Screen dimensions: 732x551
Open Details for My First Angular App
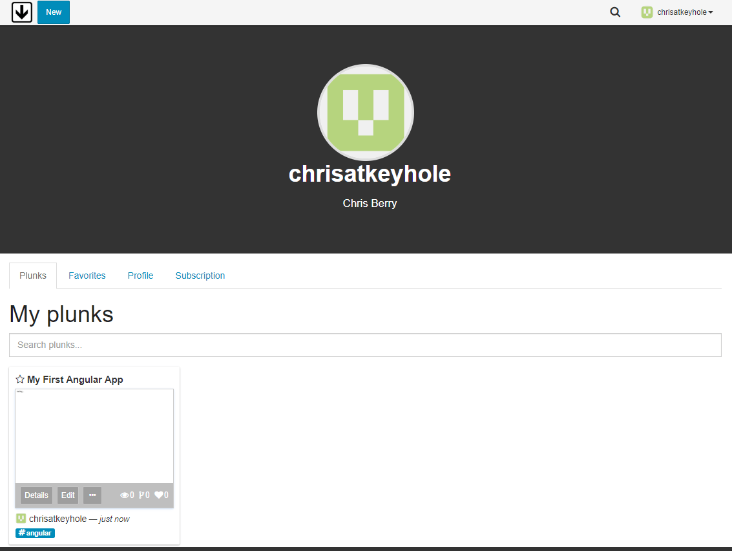coord(36,495)
